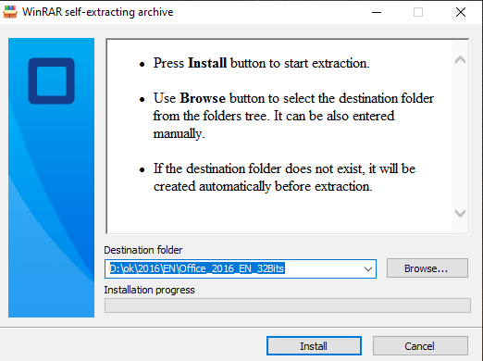
Task: Expand the Destination folder dropdown arrow
Action: [x=367, y=269]
